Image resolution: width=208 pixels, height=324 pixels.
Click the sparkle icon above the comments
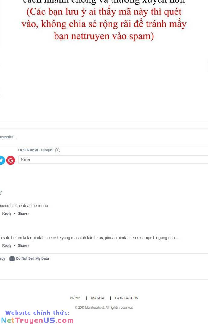(1, 192)
